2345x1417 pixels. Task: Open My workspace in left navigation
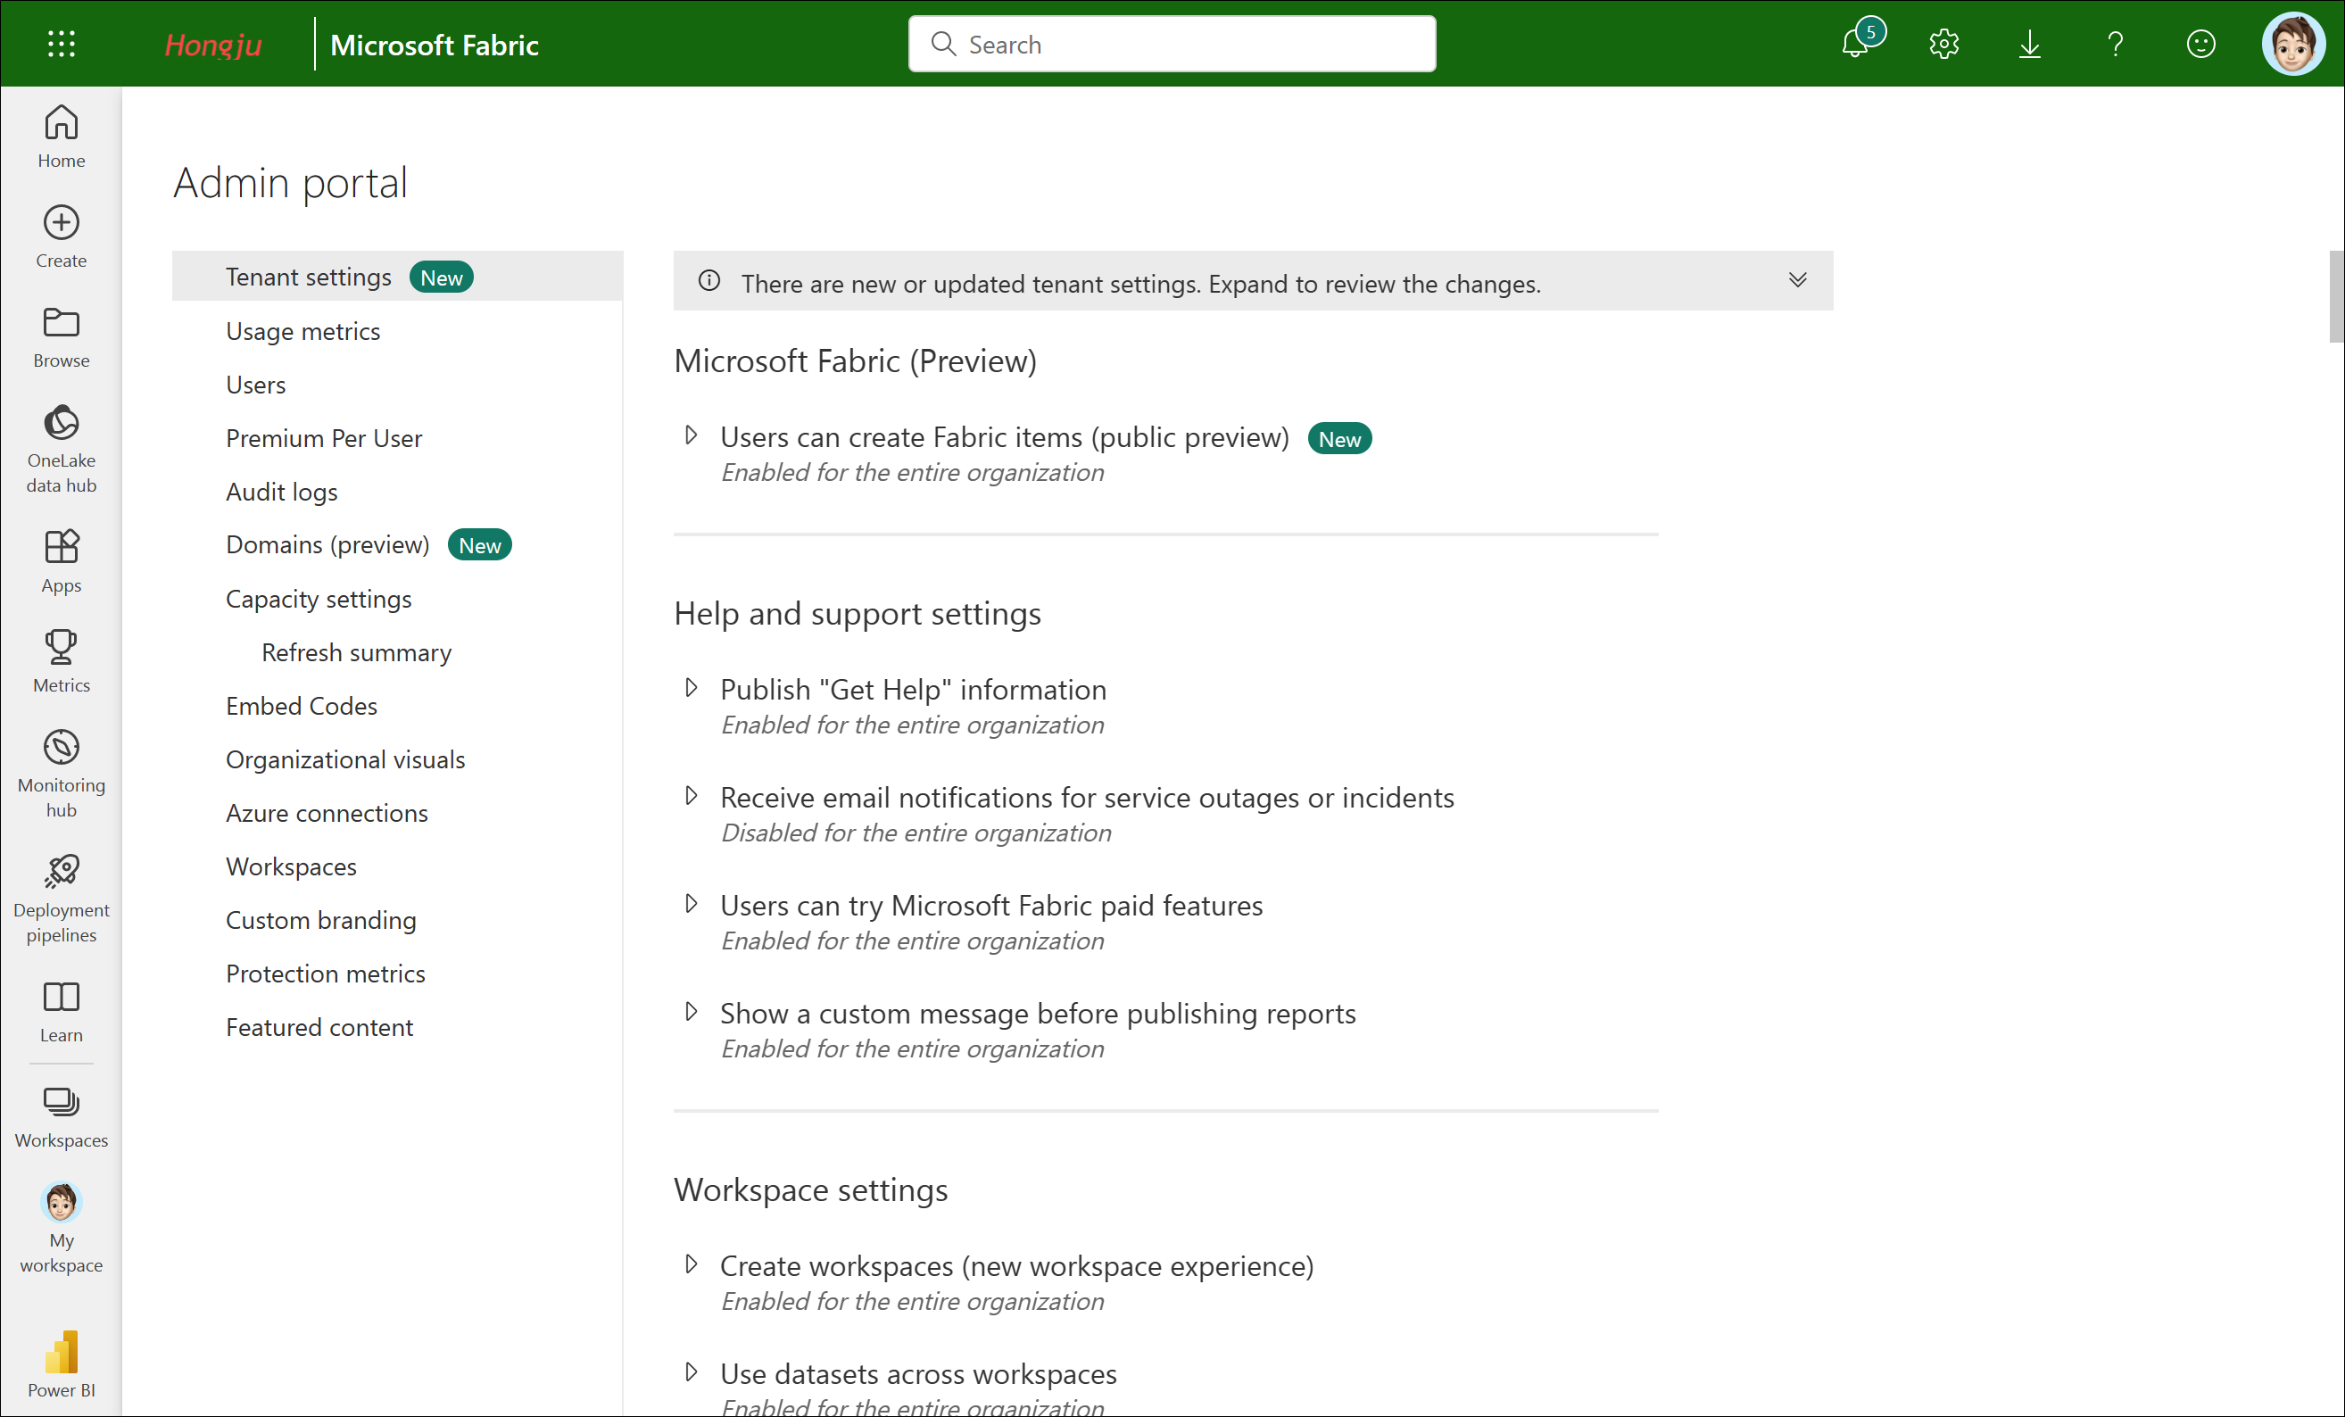pyautogui.click(x=61, y=1229)
